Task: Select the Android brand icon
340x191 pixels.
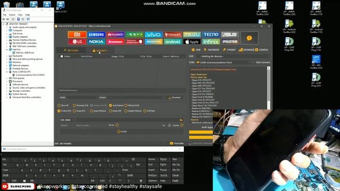Action: (x=173, y=41)
